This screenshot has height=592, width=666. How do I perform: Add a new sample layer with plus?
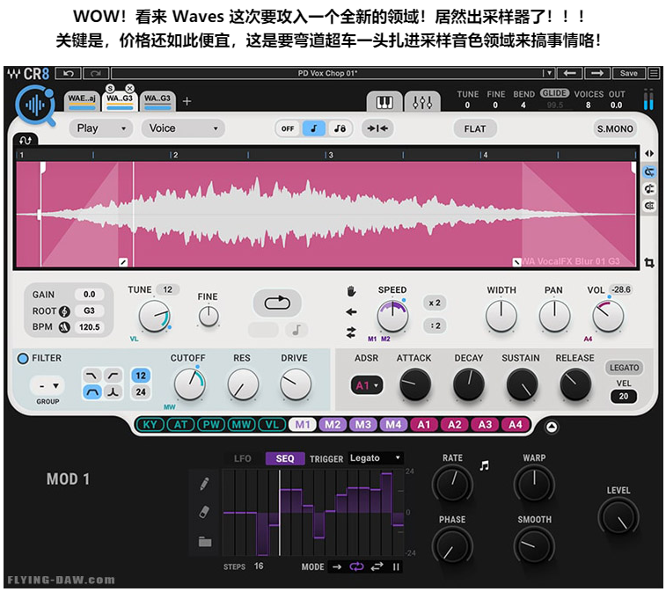coord(187,101)
